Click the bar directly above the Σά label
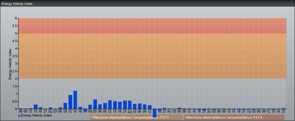This screenshot has height=121, width=295. 130,105
